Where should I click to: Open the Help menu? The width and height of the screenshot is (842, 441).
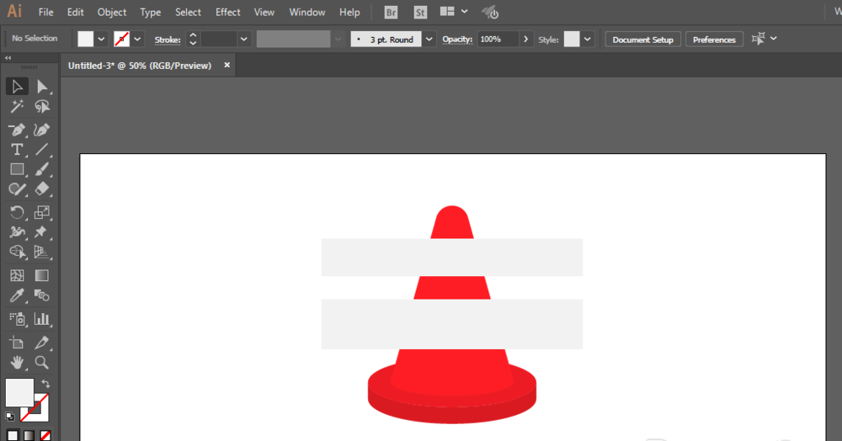pos(349,13)
